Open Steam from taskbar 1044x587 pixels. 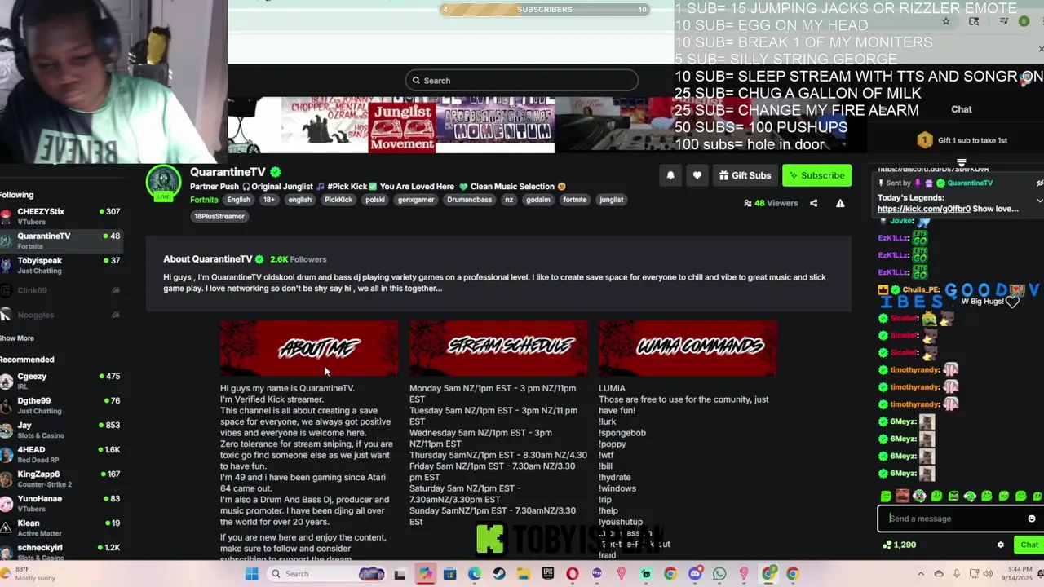498,574
